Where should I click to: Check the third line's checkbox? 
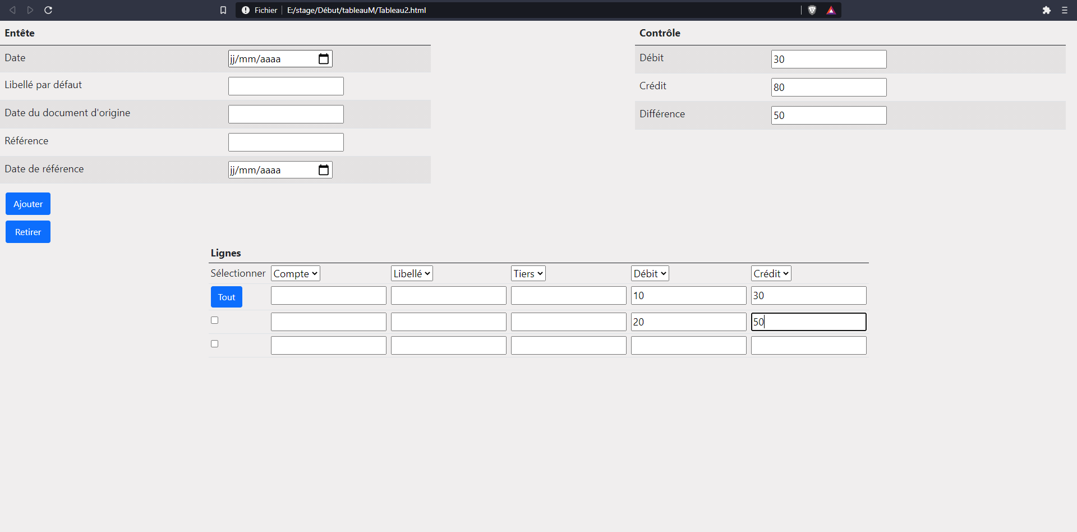pyautogui.click(x=214, y=344)
